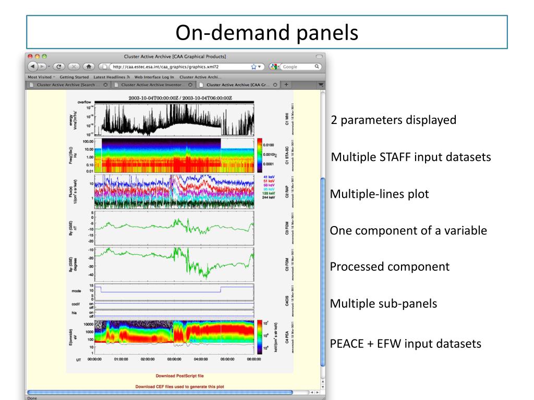Select the Cluster Active Archive [CAA Gr tab
The width and height of the screenshot is (534, 400).
pyautogui.click(x=238, y=85)
